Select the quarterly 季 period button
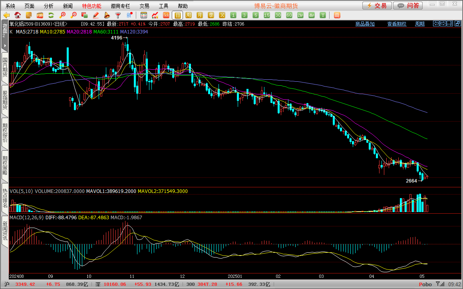The height and width of the screenshot is (289, 463). click(211, 15)
